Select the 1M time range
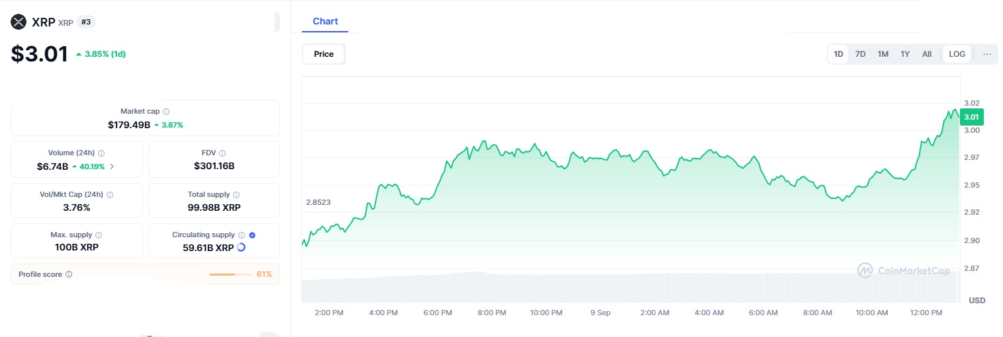The image size is (1003, 337). 883,54
